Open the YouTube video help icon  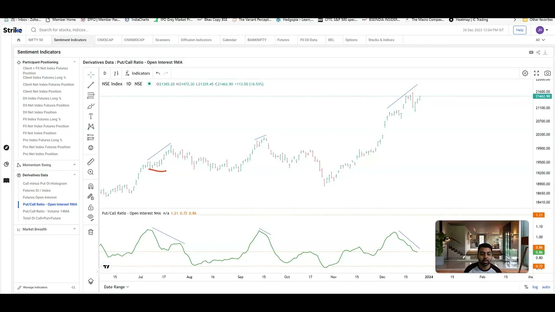coord(531,52)
